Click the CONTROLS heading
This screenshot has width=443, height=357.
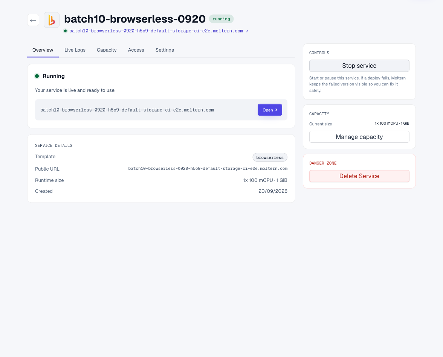tap(319, 53)
